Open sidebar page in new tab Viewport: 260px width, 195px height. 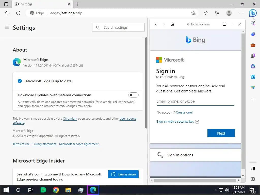coord(224,24)
